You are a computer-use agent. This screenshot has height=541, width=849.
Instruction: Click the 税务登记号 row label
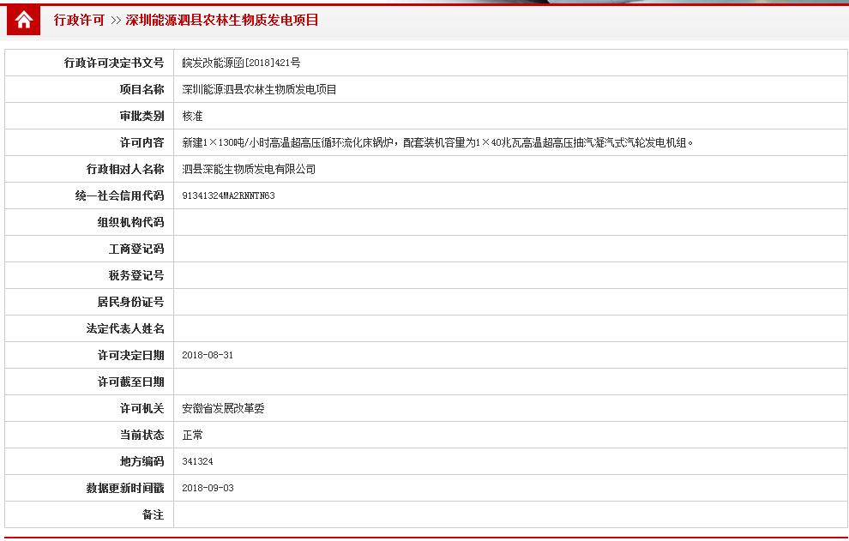(x=135, y=275)
